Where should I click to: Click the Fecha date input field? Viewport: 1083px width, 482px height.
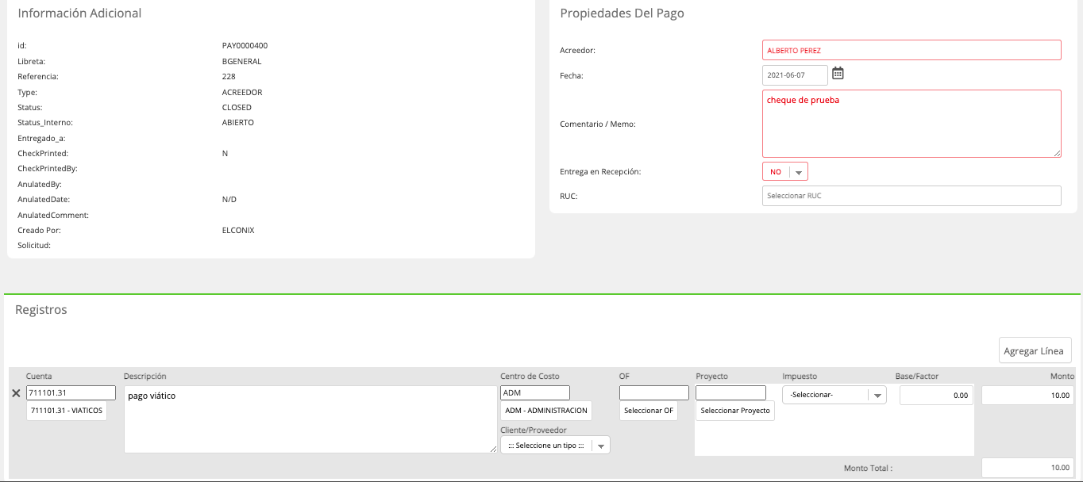click(x=795, y=75)
